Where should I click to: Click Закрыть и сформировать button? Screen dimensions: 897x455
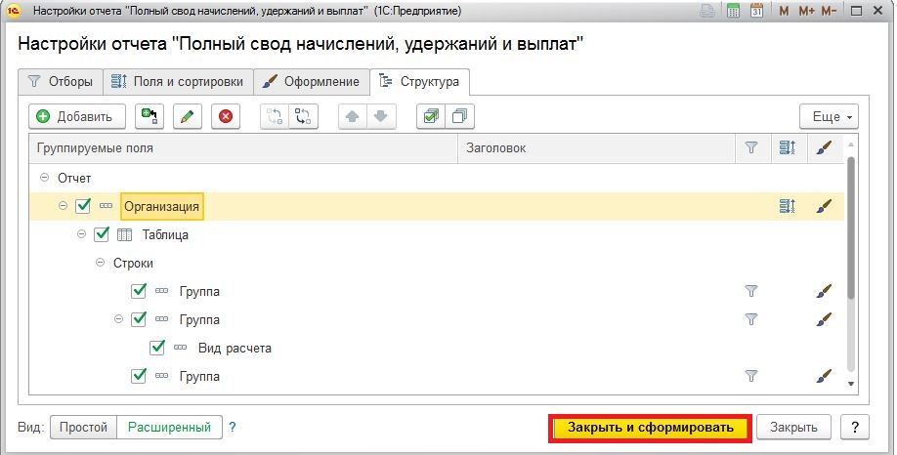coord(651,428)
